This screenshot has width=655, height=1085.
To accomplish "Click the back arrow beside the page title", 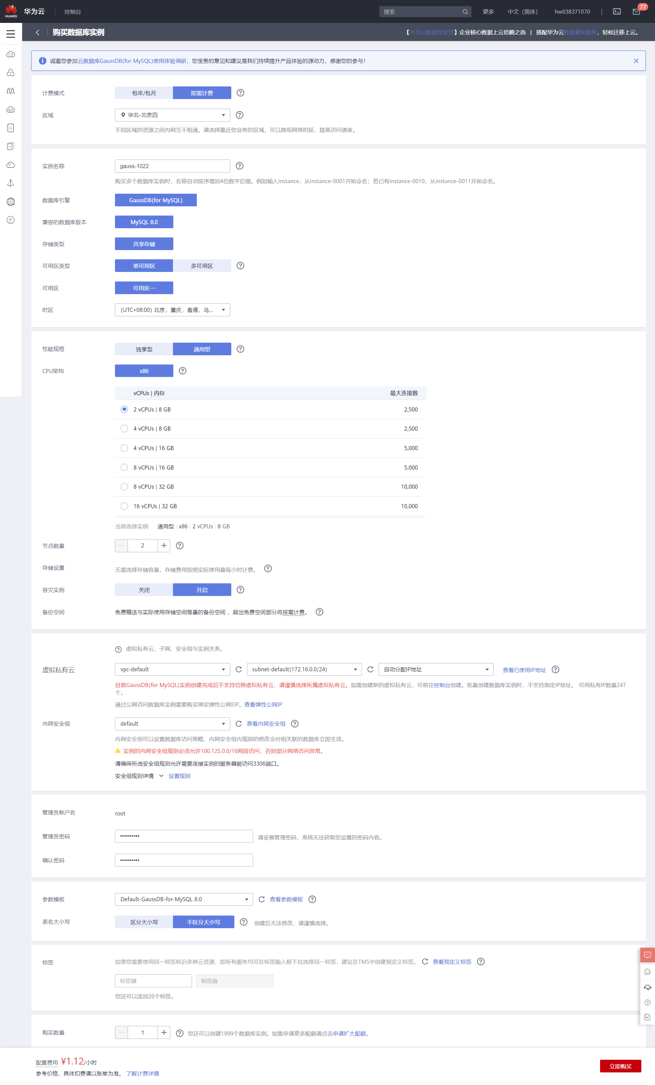I will 38,32.
